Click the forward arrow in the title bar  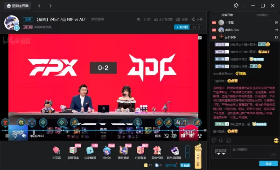pos(50,6)
